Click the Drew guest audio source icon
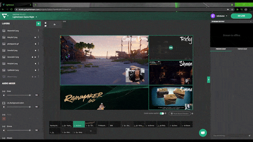This screenshot has width=253, height=142. [x=4, y=91]
